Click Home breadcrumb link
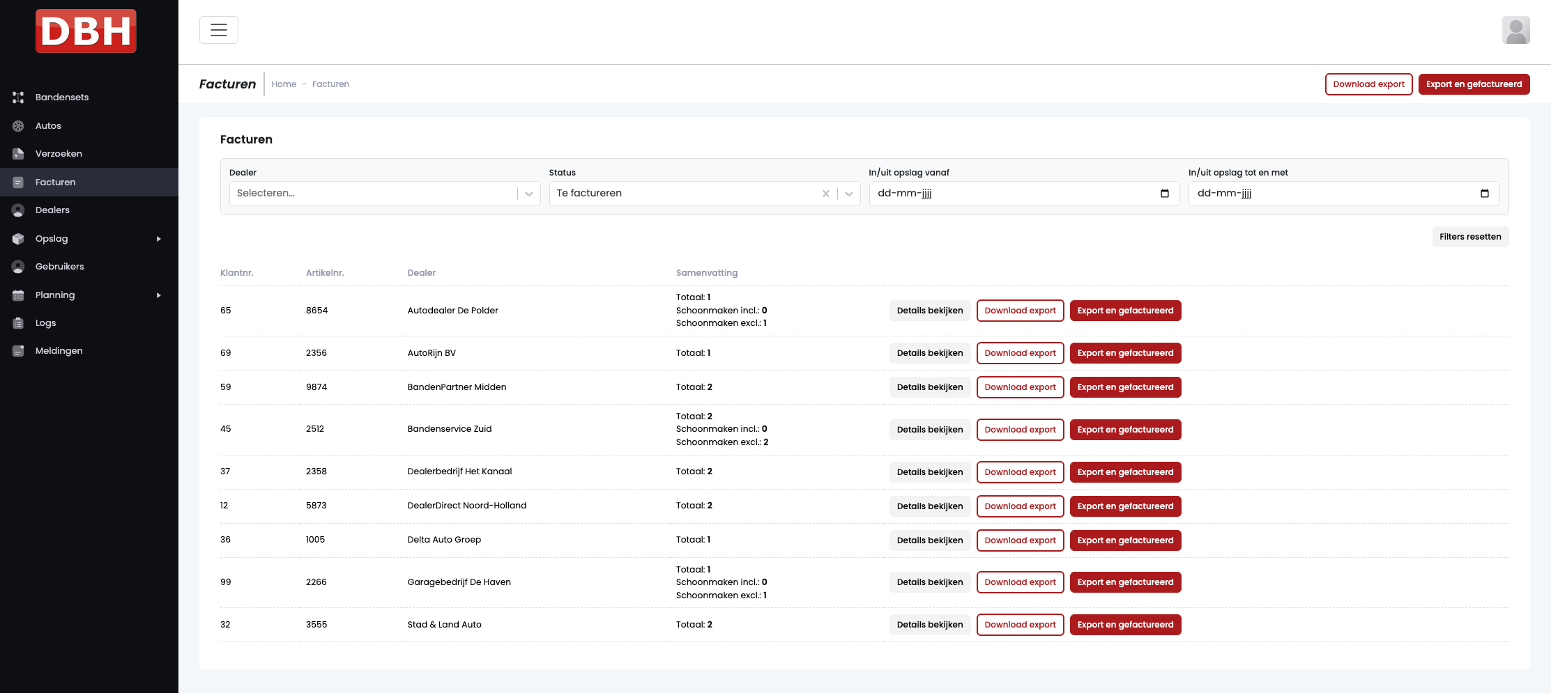Image resolution: width=1551 pixels, height=693 pixels. (284, 84)
